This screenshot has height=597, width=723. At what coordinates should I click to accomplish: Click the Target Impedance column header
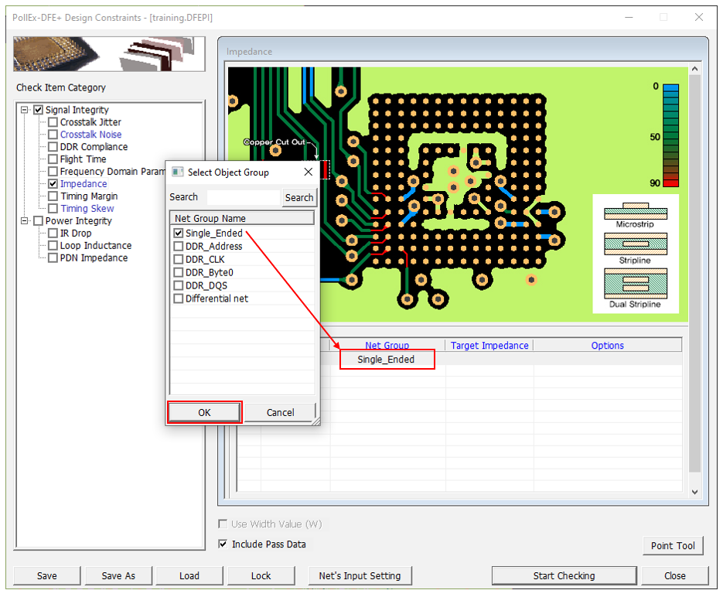coord(489,346)
